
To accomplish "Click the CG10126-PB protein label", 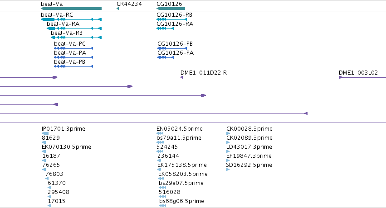I will tap(175, 44).
